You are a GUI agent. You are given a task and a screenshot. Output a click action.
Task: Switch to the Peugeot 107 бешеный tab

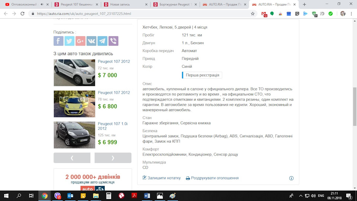click(77, 4)
